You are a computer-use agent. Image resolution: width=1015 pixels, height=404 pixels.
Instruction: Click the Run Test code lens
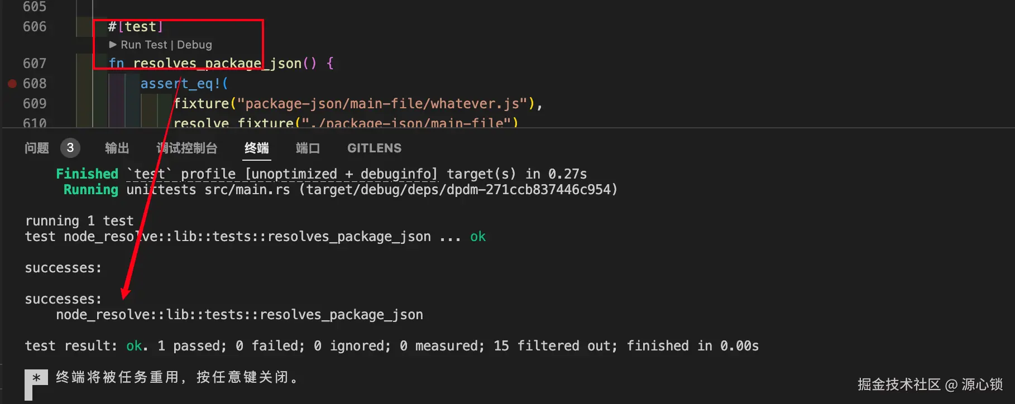pos(144,45)
